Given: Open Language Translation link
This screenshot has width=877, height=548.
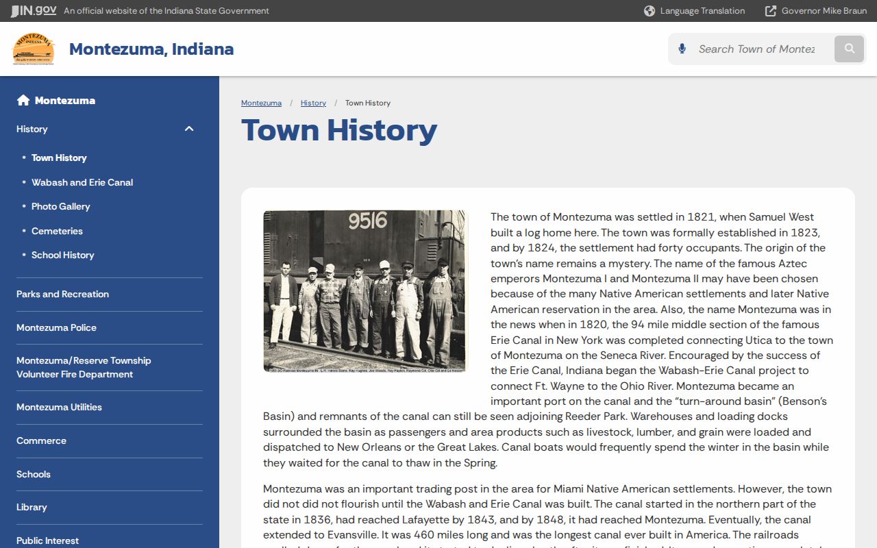Looking at the screenshot, I should (702, 11).
